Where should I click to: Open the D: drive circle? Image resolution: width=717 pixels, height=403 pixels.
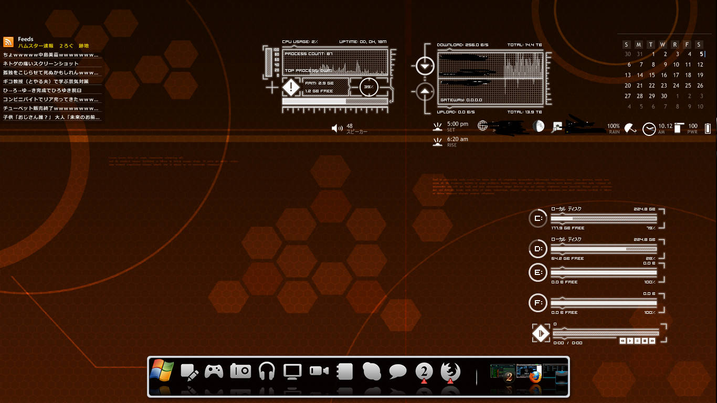538,249
